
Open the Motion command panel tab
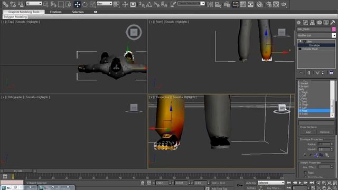pos(319,22)
